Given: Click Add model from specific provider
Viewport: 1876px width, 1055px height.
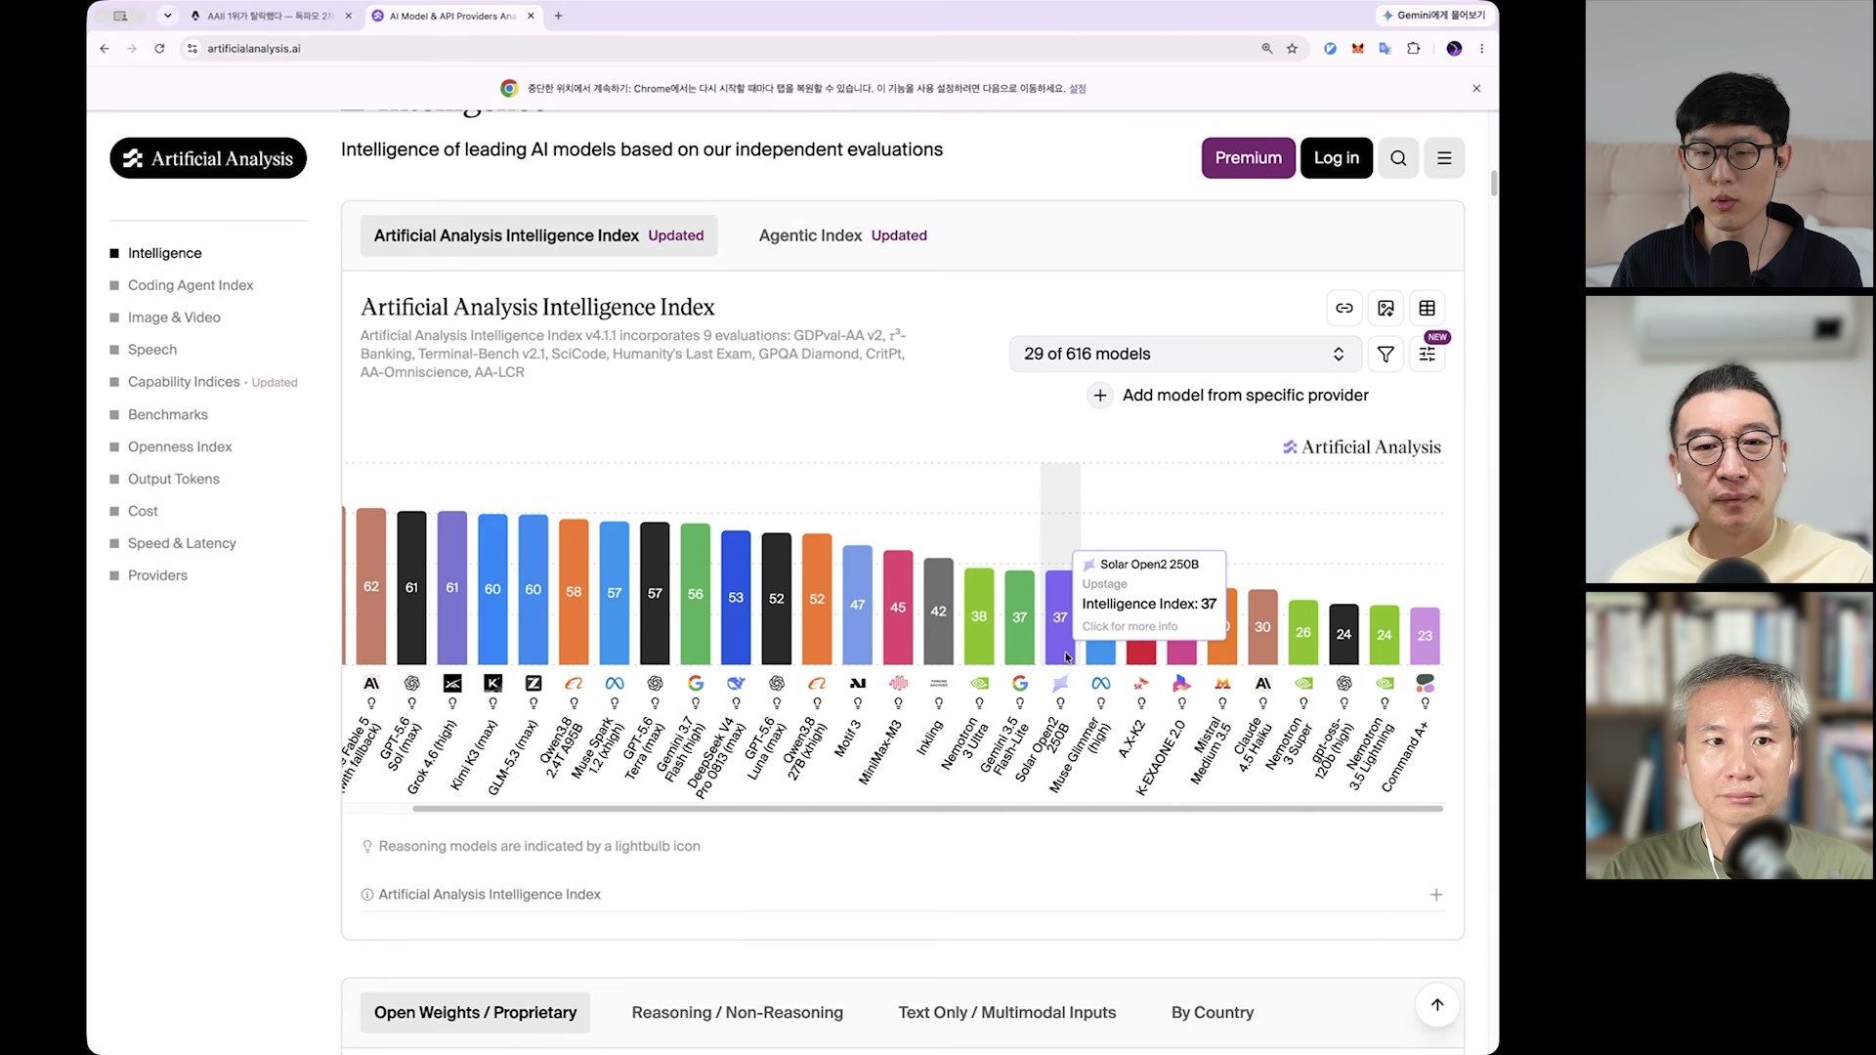Looking at the screenshot, I should [x=1228, y=396].
